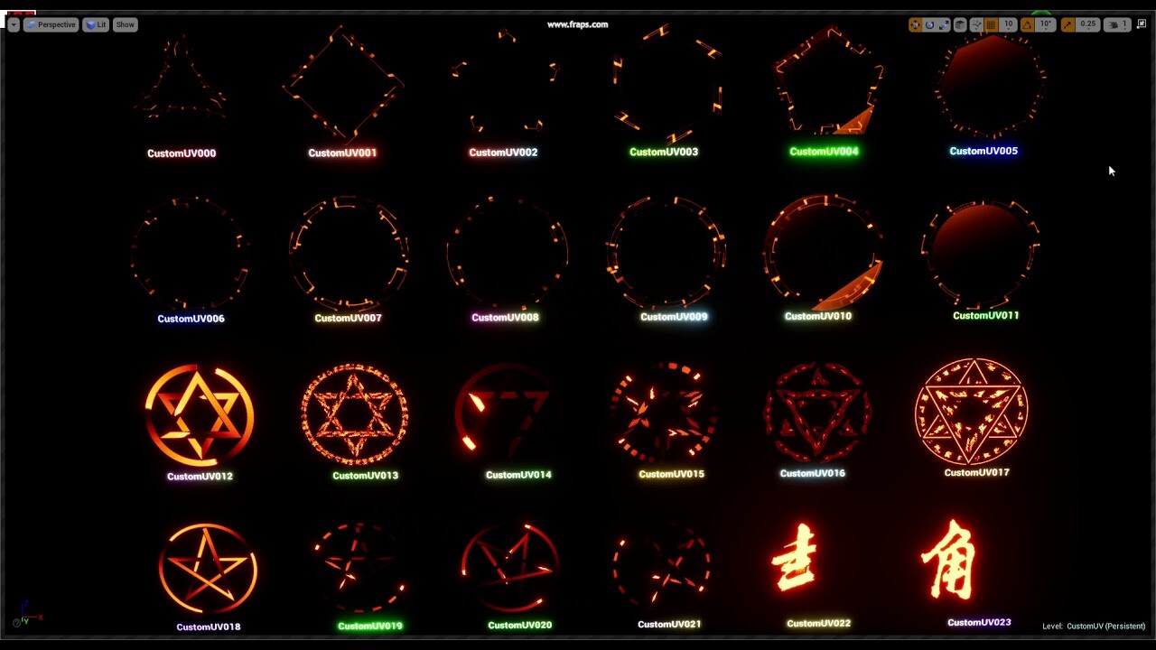Select the Rotate tool

click(x=929, y=24)
